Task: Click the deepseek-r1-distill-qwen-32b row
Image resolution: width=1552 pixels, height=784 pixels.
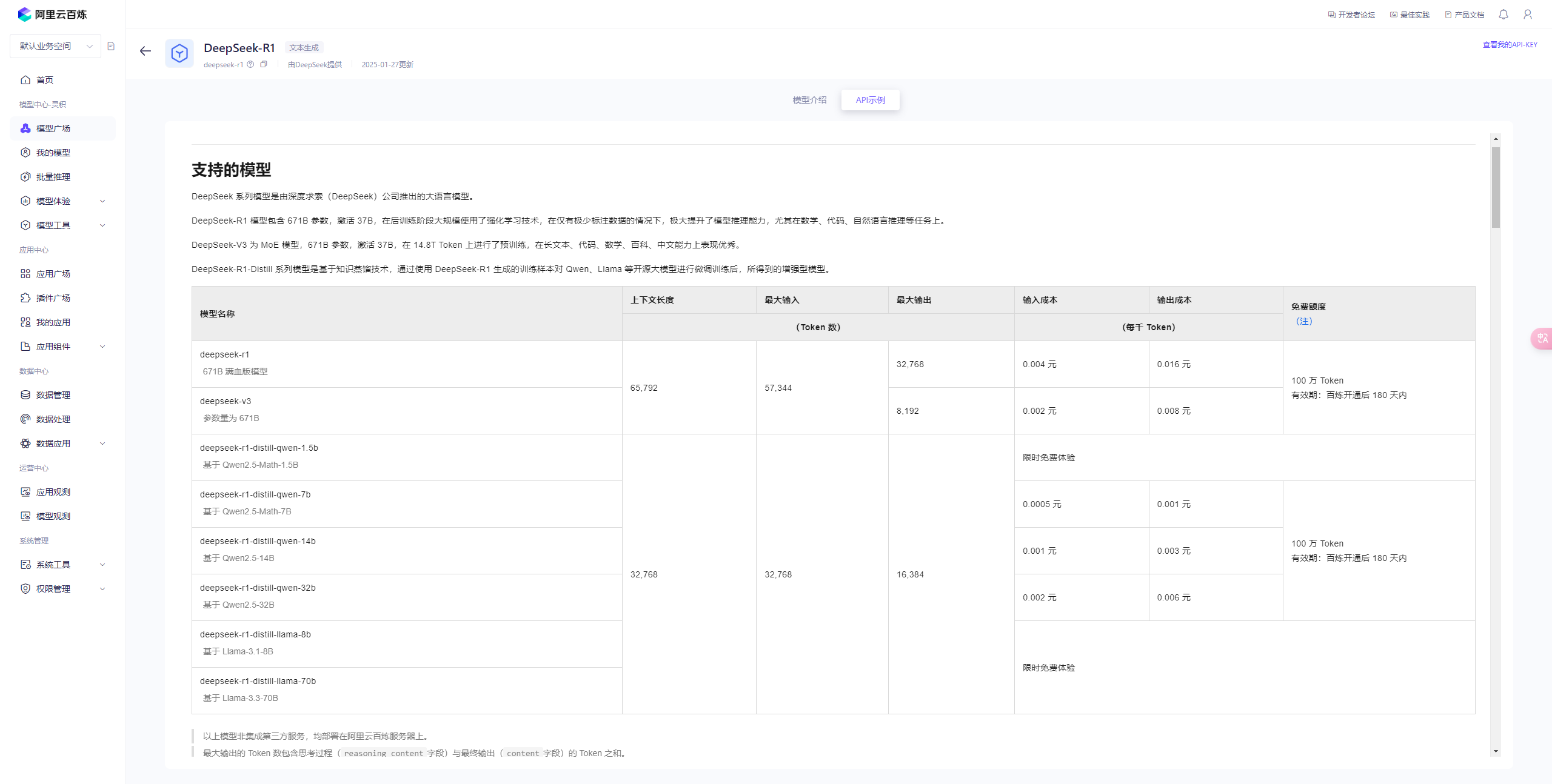Action: [407, 597]
